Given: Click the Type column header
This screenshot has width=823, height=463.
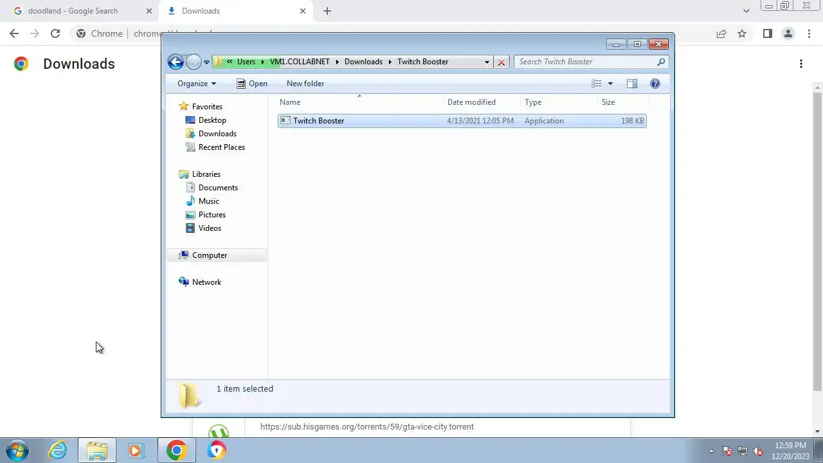Looking at the screenshot, I should (559, 102).
